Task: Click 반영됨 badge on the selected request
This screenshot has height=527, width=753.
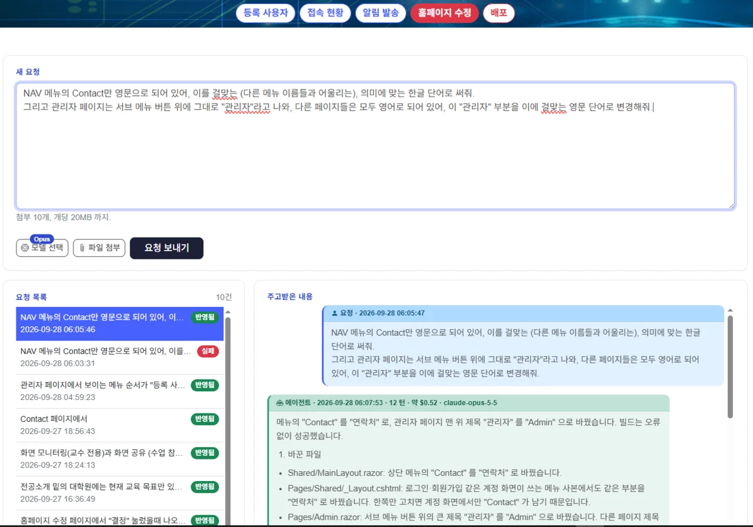Action: click(205, 318)
